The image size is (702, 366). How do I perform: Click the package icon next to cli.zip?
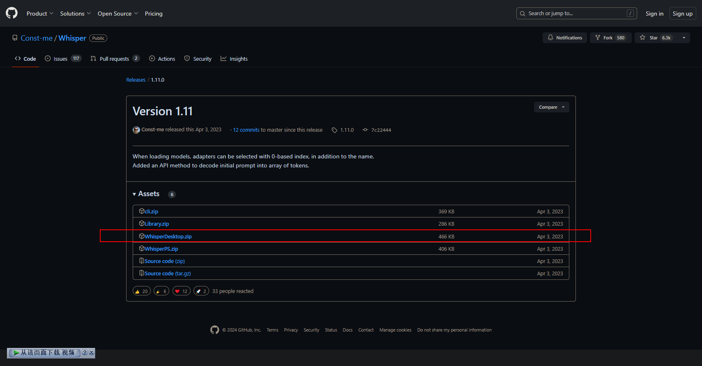click(142, 211)
